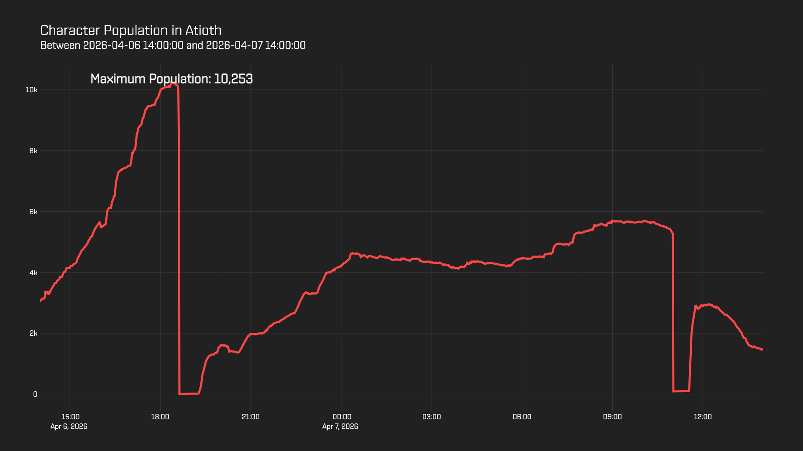Click the 2k y-axis label
Screen dimensions: 803x451
pyautogui.click(x=33, y=333)
